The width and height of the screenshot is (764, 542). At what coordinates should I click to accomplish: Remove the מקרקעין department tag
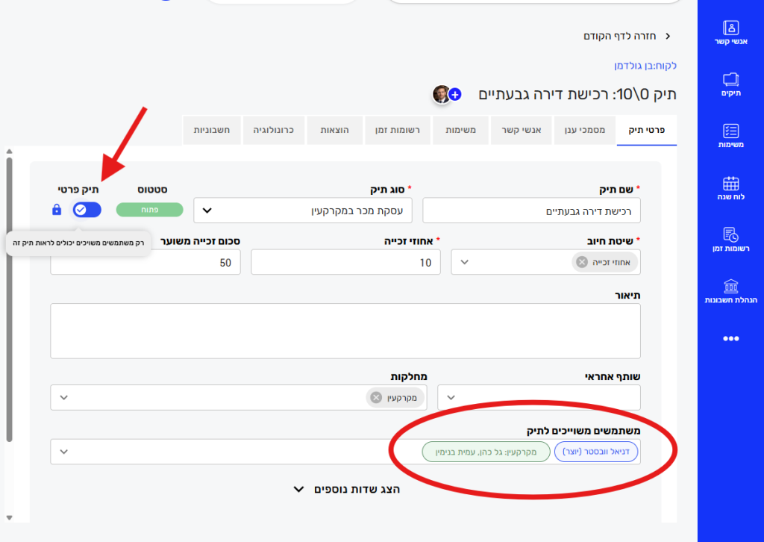(376, 397)
